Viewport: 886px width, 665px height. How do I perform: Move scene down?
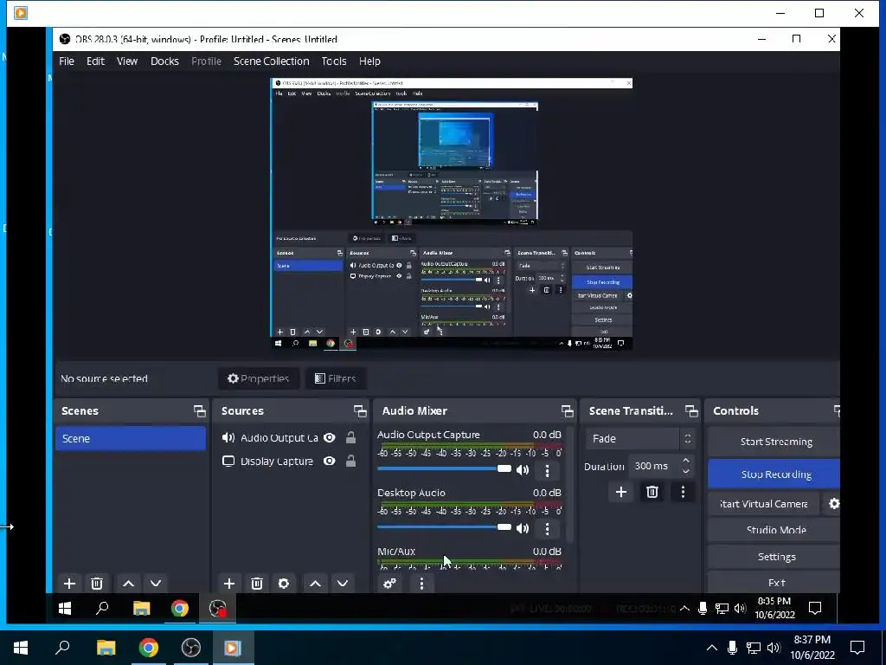click(156, 583)
